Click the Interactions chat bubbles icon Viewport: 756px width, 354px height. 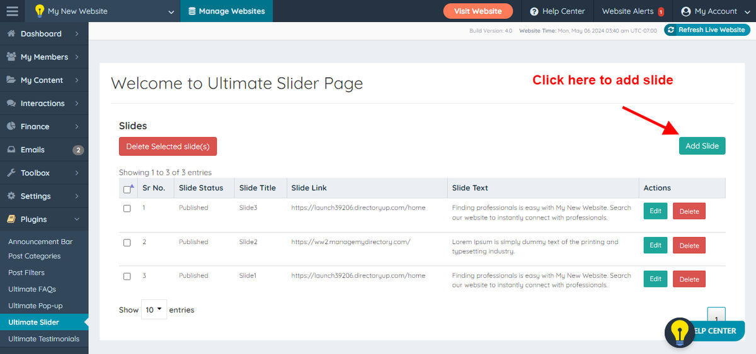(x=11, y=103)
